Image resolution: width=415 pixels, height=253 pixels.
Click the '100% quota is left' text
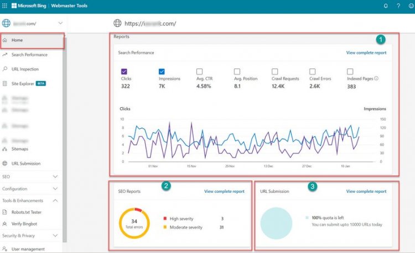point(328,218)
